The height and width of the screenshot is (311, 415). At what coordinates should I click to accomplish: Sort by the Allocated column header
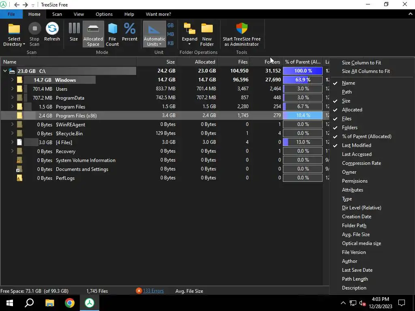pyautogui.click(x=197, y=62)
